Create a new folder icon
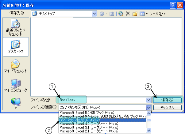Screen dimensions: 185x134 coord(135,14)
